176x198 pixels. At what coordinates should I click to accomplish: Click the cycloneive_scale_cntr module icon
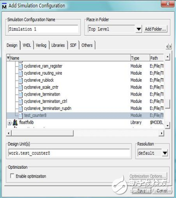click(x=20, y=87)
